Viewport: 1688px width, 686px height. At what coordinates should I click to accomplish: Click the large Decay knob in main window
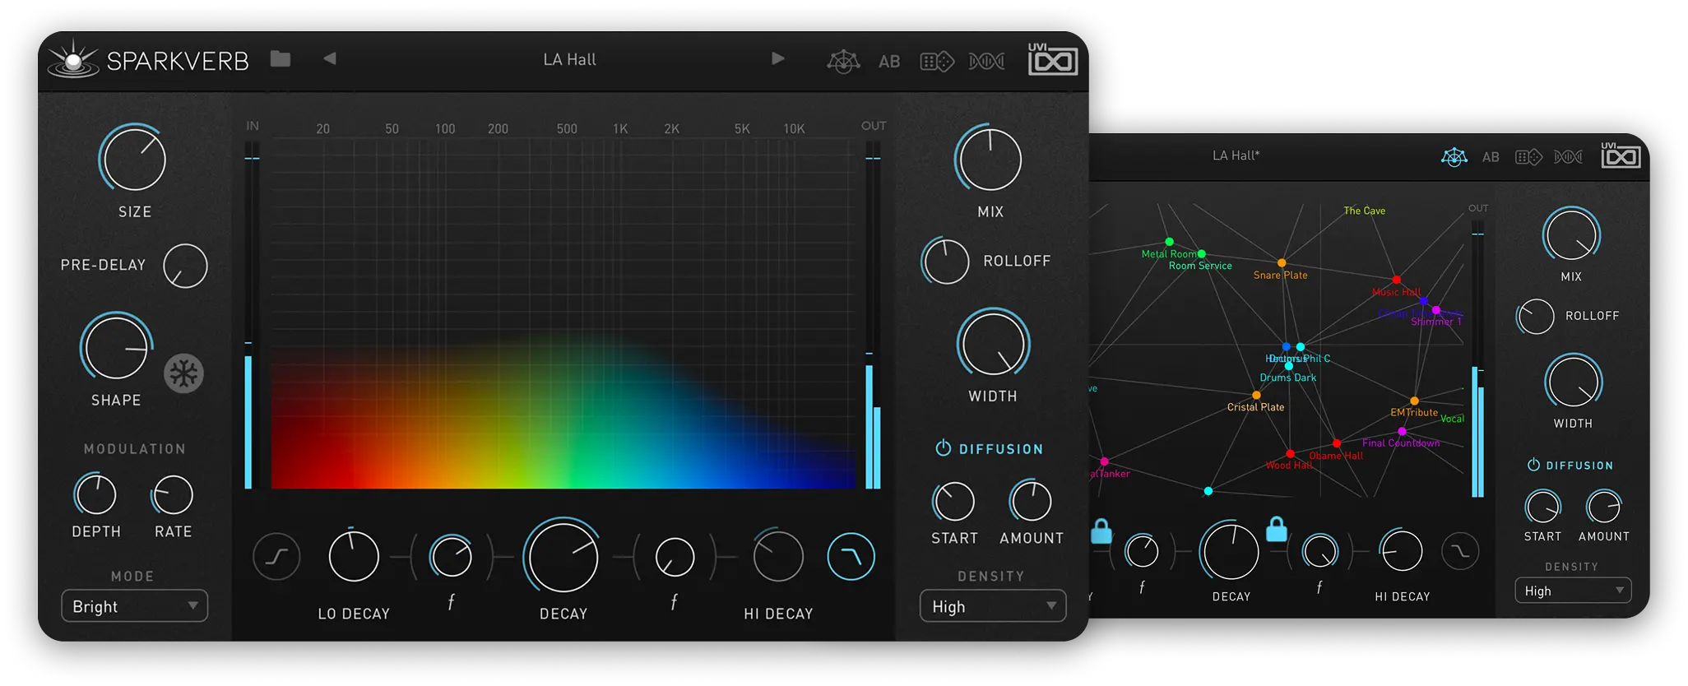563,558
